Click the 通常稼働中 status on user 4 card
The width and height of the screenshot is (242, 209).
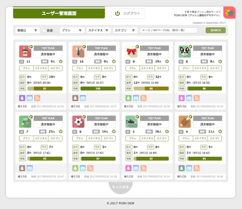pyautogui.click(x=208, y=124)
